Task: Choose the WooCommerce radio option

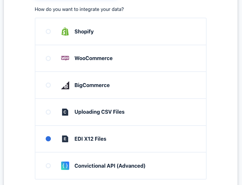Action: 48,58
